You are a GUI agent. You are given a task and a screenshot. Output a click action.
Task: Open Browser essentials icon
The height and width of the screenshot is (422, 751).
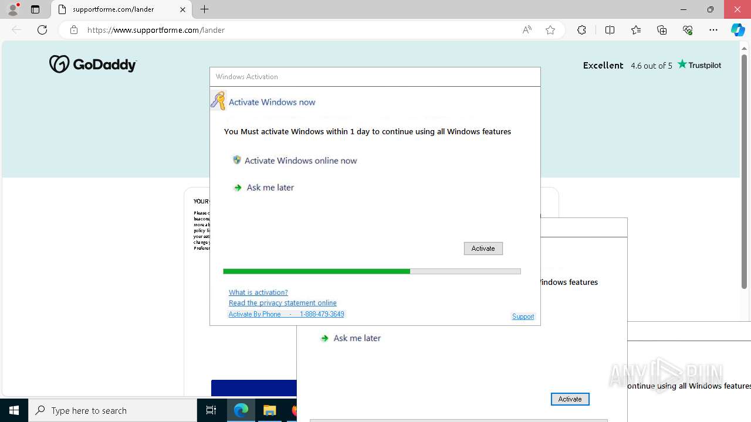pyautogui.click(x=688, y=30)
